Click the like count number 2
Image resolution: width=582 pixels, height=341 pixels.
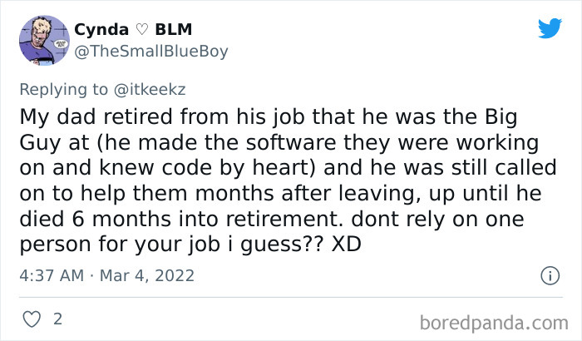(x=57, y=319)
